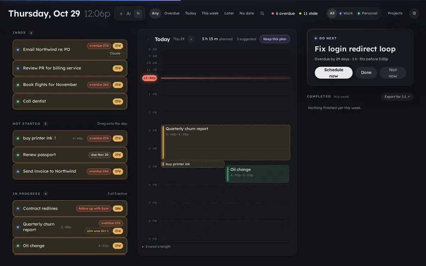Open Book flights for November task
Image resolution: width=426 pixels, height=266 pixels.
(70, 85)
